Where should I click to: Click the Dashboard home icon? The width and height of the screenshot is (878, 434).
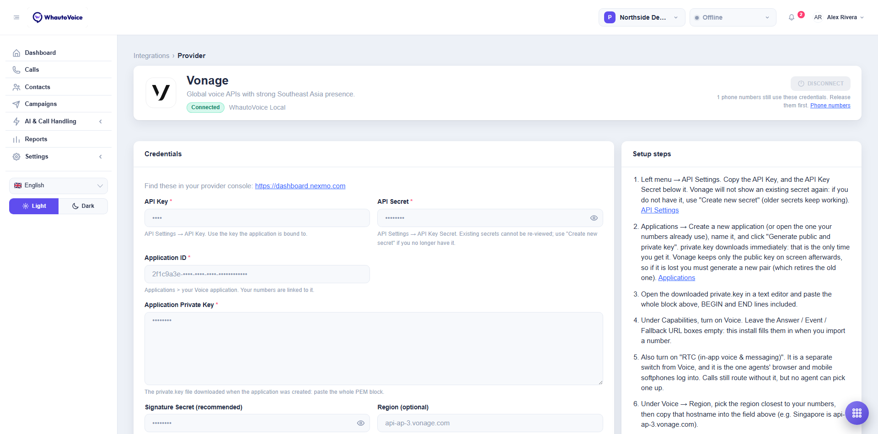pos(16,53)
